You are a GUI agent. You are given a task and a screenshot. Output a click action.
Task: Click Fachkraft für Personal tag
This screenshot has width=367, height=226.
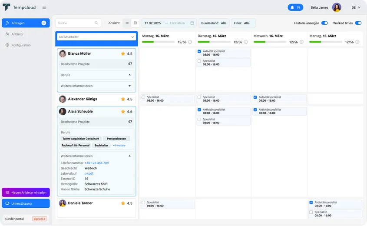[76, 146]
